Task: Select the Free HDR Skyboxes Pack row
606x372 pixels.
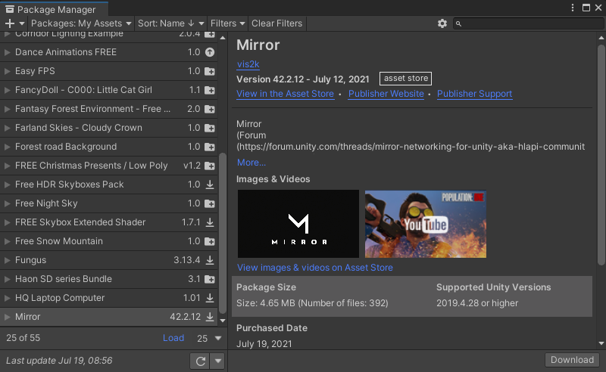Action: pyautogui.click(x=108, y=184)
